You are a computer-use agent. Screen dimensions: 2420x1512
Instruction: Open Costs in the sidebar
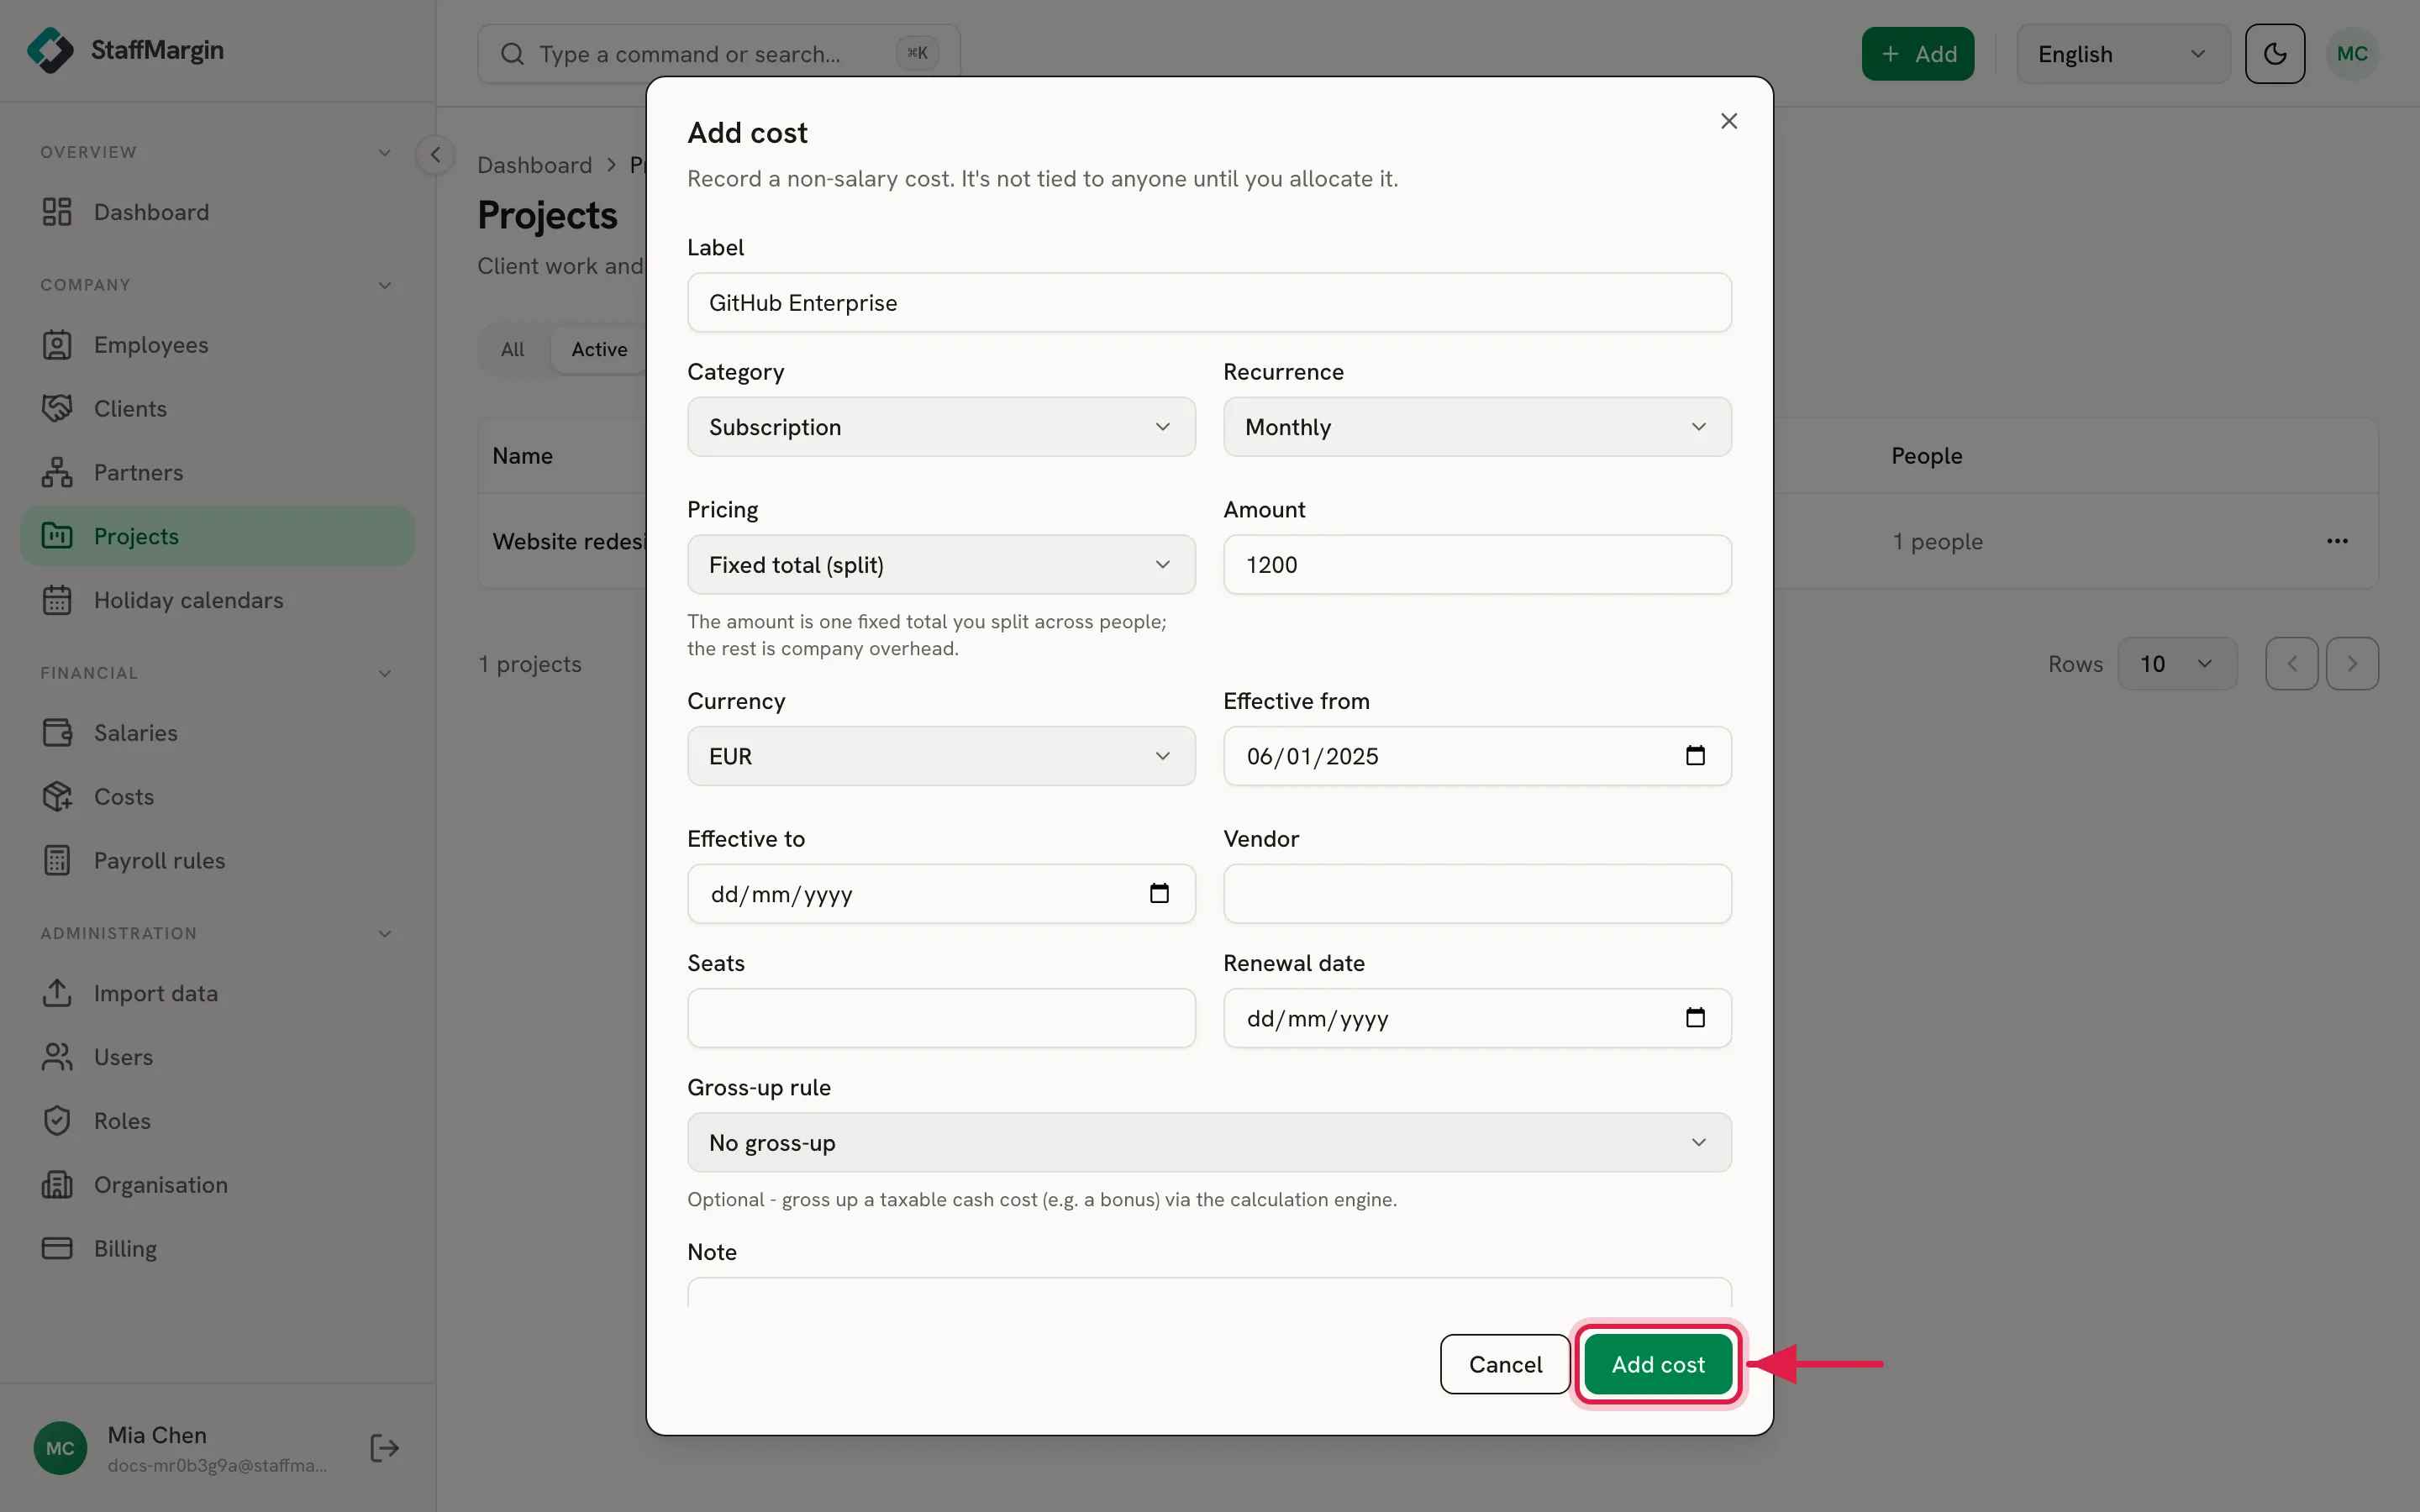(x=217, y=797)
